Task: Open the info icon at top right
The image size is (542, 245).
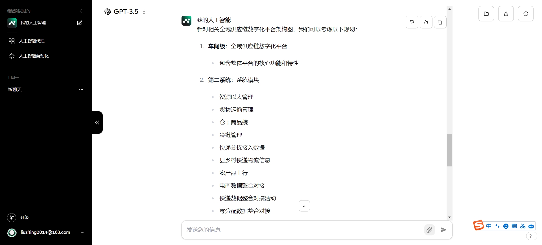Action: tap(526, 14)
